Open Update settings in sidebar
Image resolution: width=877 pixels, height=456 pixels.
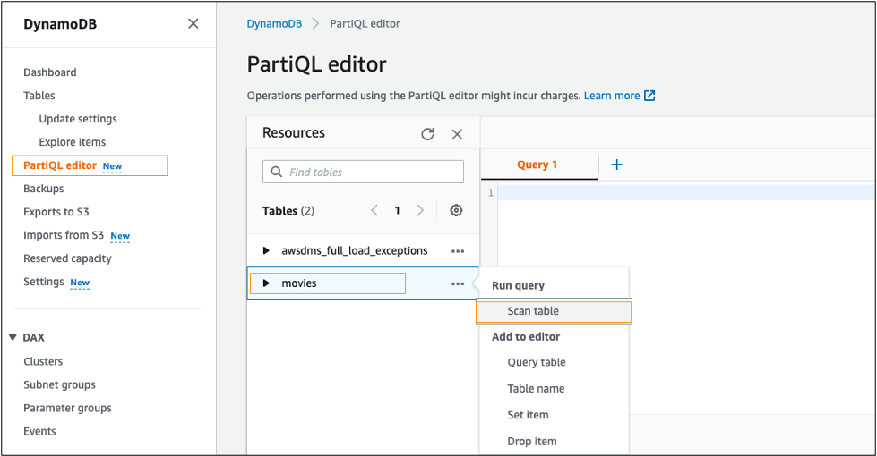pyautogui.click(x=78, y=119)
